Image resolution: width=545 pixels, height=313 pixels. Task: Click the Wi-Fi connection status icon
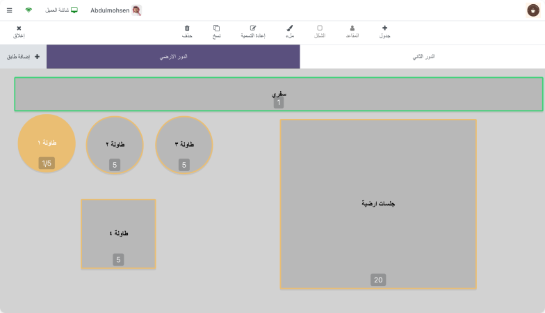[x=29, y=10]
